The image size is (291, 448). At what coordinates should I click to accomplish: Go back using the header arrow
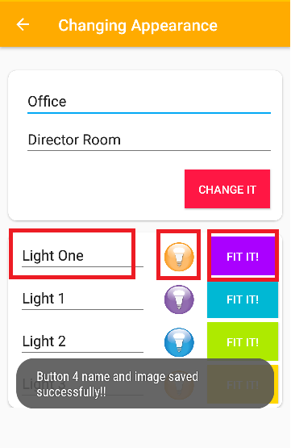click(23, 24)
